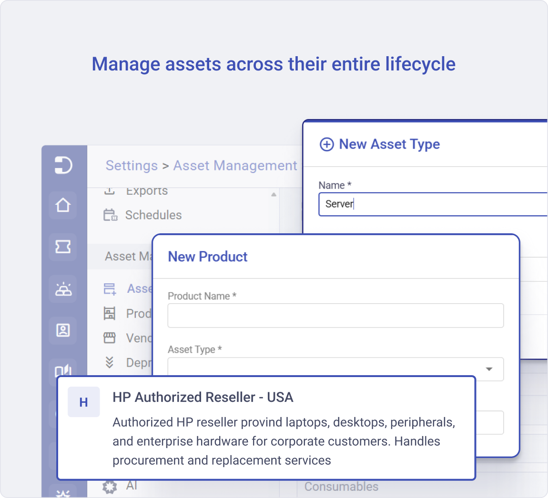Select HP Authorized Reseller - USA vendor
The width and height of the screenshot is (548, 498).
click(x=266, y=428)
